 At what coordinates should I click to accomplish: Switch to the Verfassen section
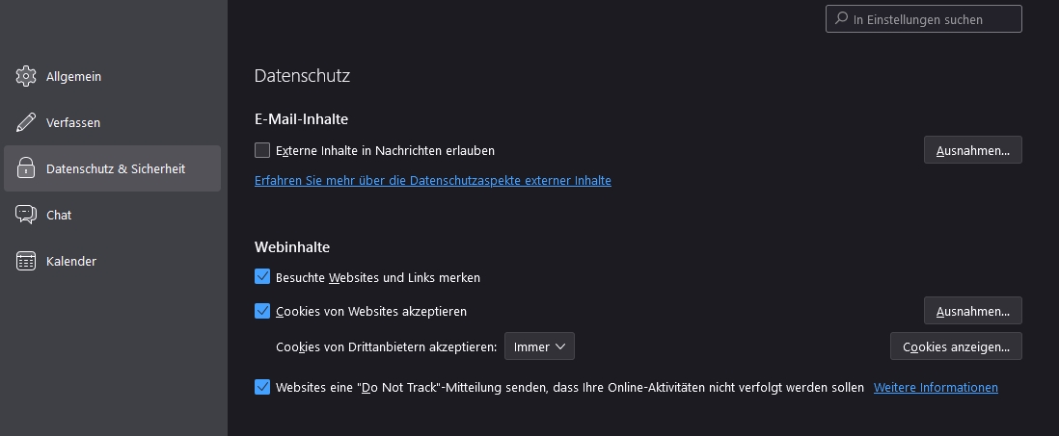click(73, 122)
